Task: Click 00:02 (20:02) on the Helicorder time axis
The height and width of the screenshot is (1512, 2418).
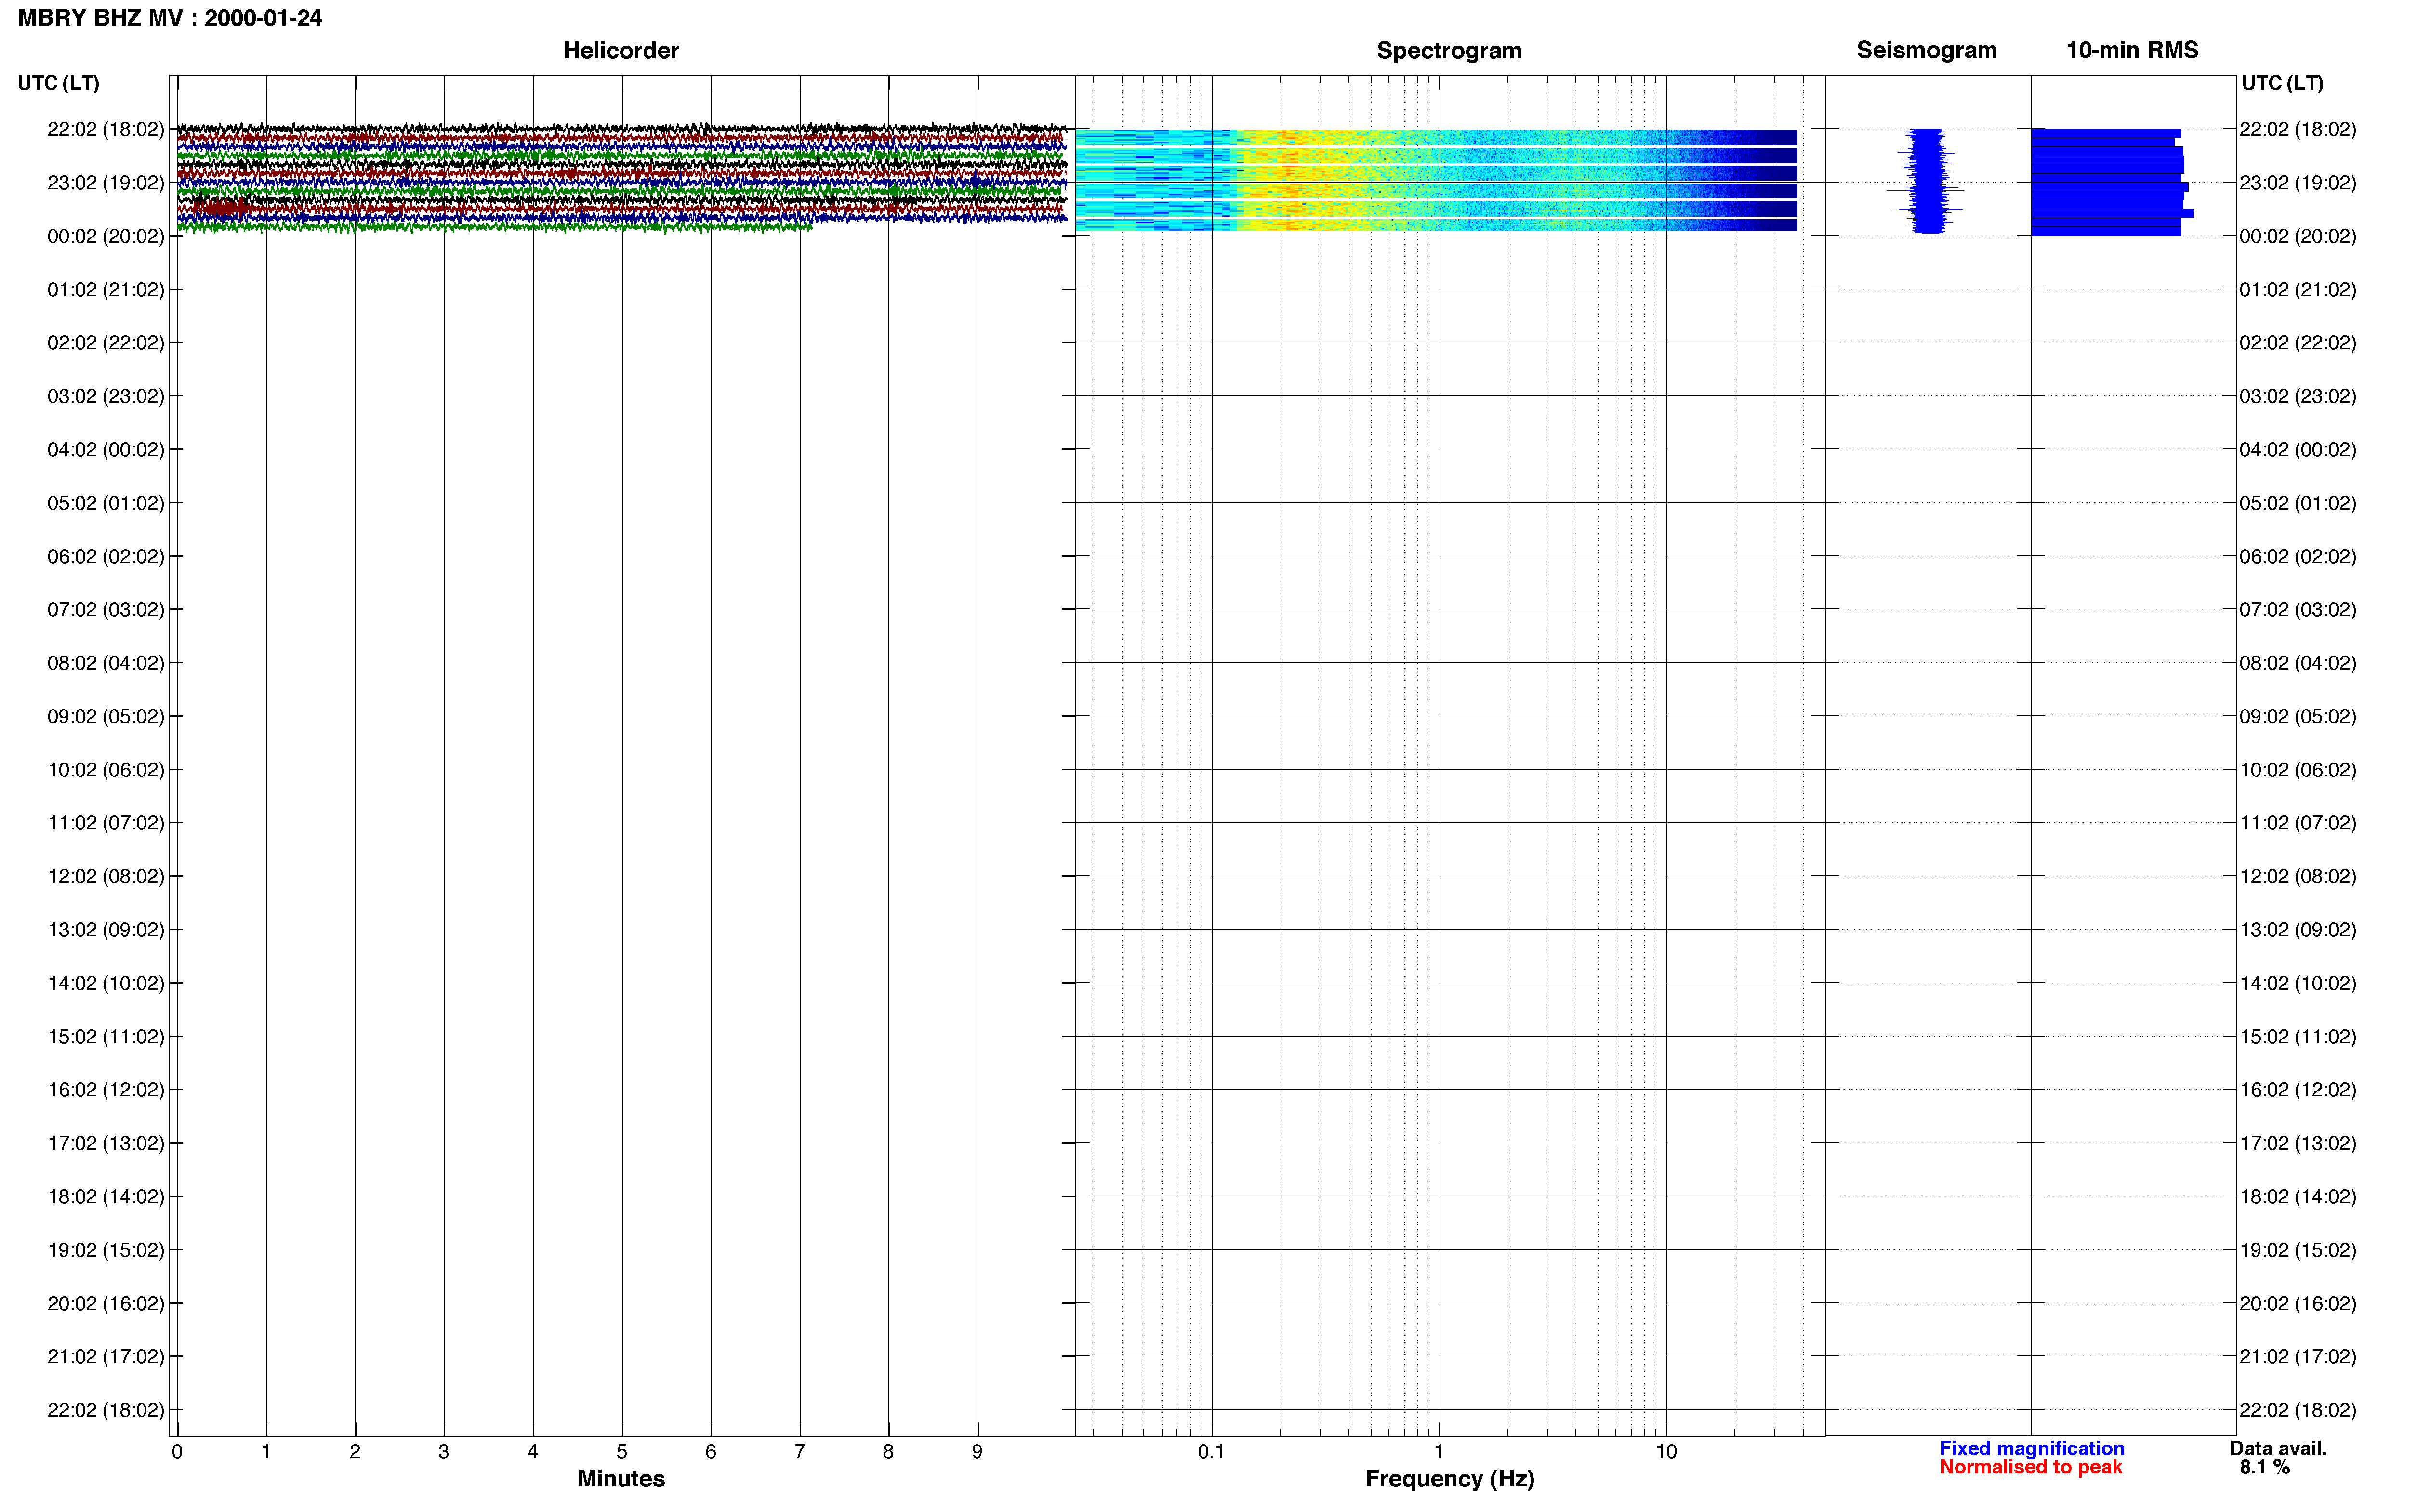Action: click(105, 236)
